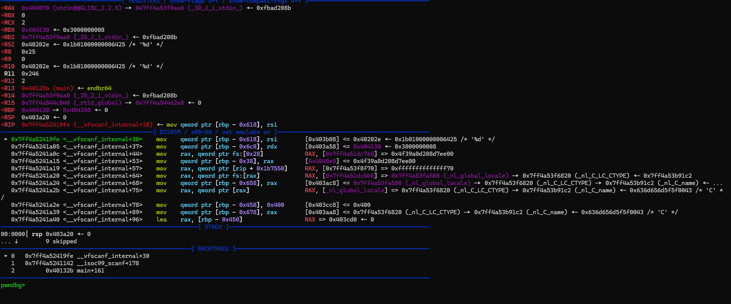Click the 0x400 immediate operand
731x304 pixels.
coord(275,205)
